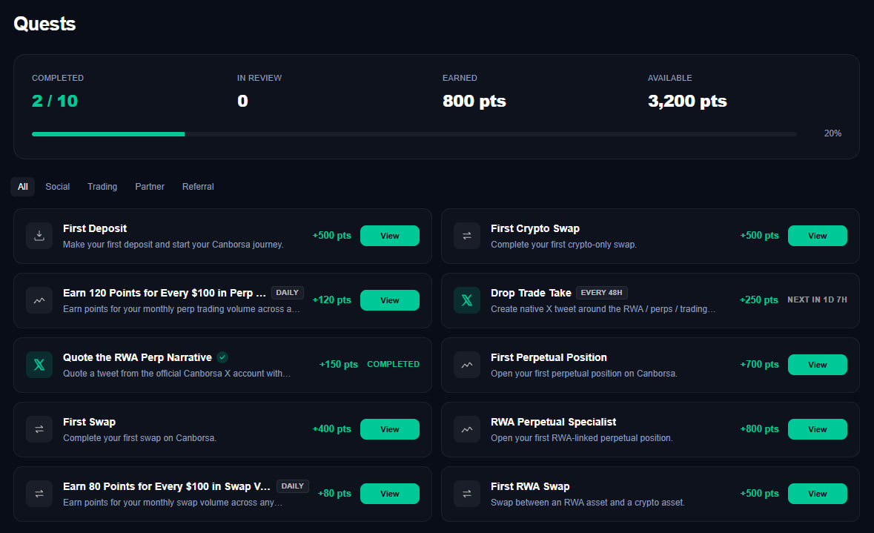Click the RWA Perpetual Specialist chart icon
The height and width of the screenshot is (533, 874).
(x=466, y=429)
